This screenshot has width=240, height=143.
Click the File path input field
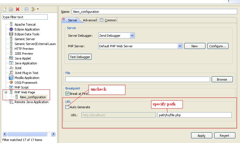tap(138, 79)
